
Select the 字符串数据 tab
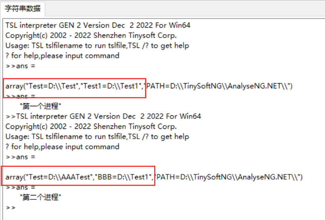23,8
